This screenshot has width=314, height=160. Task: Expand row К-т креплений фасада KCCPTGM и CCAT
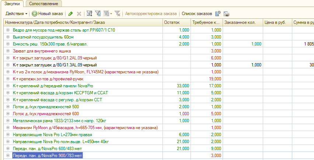[8, 93]
